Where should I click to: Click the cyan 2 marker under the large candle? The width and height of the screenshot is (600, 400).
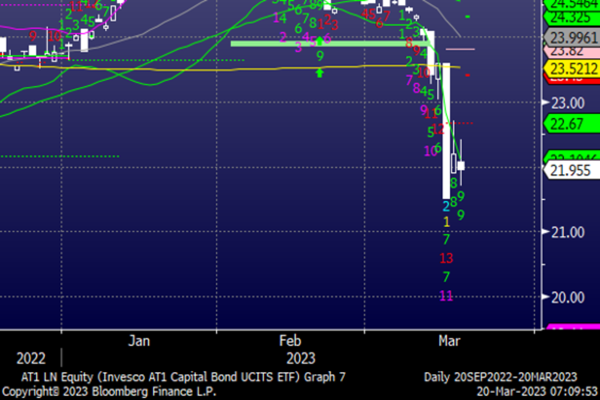(446, 205)
